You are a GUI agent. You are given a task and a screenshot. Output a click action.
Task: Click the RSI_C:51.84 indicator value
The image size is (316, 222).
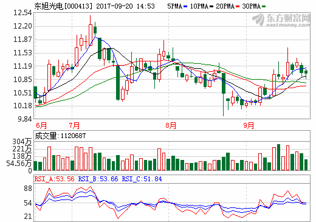pos(142,179)
